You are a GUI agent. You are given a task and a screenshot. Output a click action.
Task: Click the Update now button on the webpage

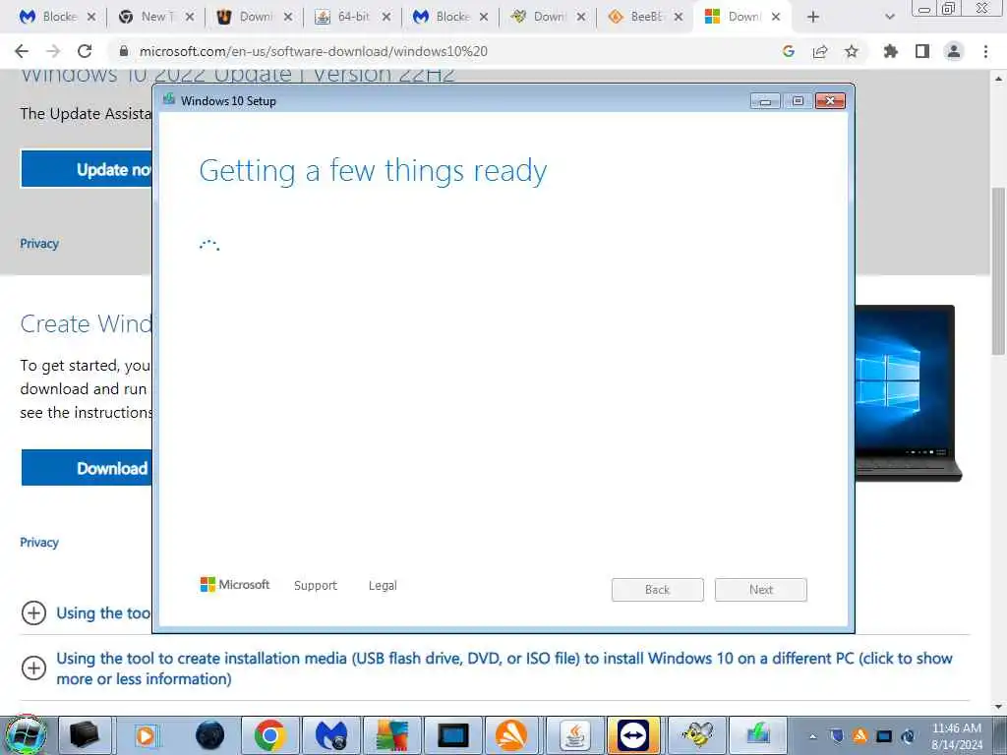tap(87, 169)
